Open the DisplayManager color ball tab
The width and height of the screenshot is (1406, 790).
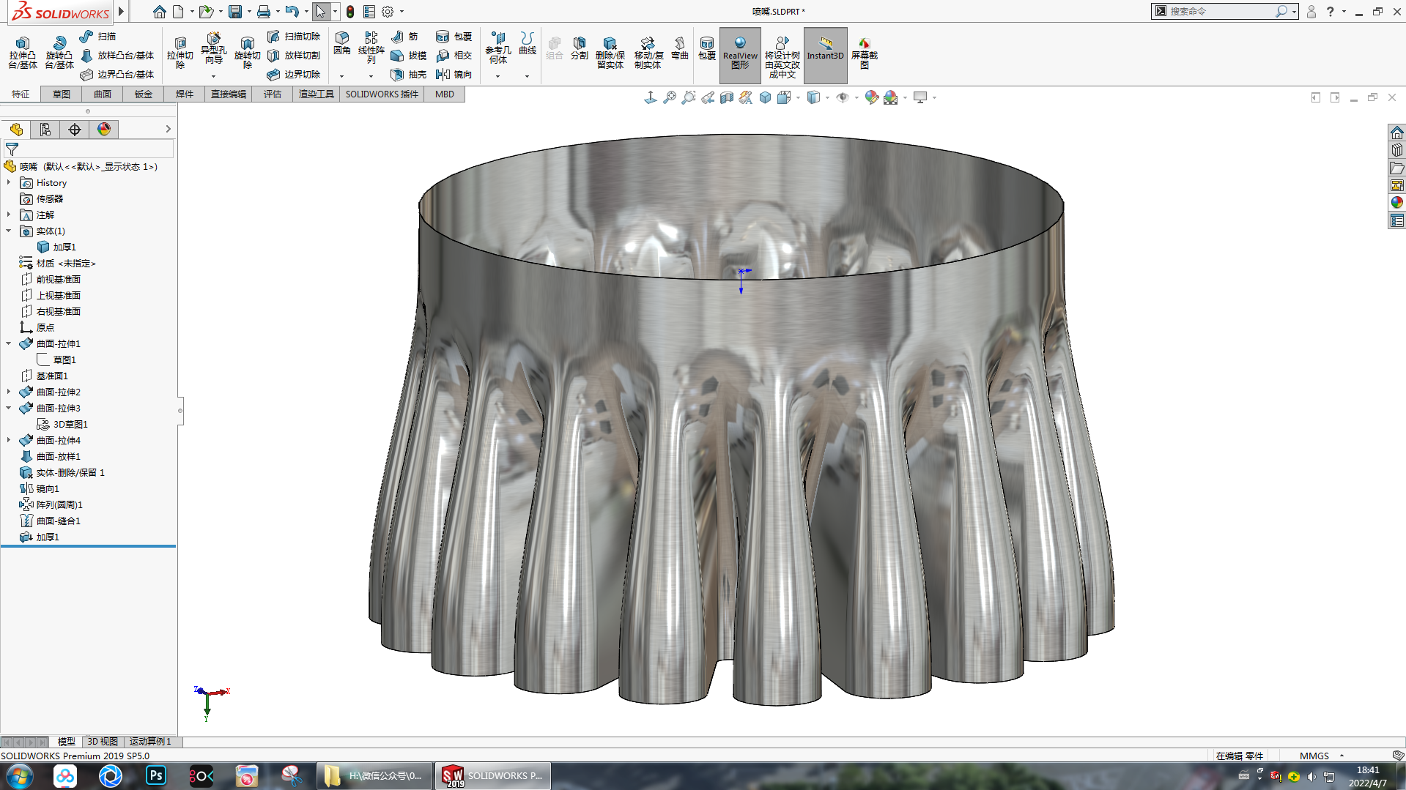click(x=104, y=130)
